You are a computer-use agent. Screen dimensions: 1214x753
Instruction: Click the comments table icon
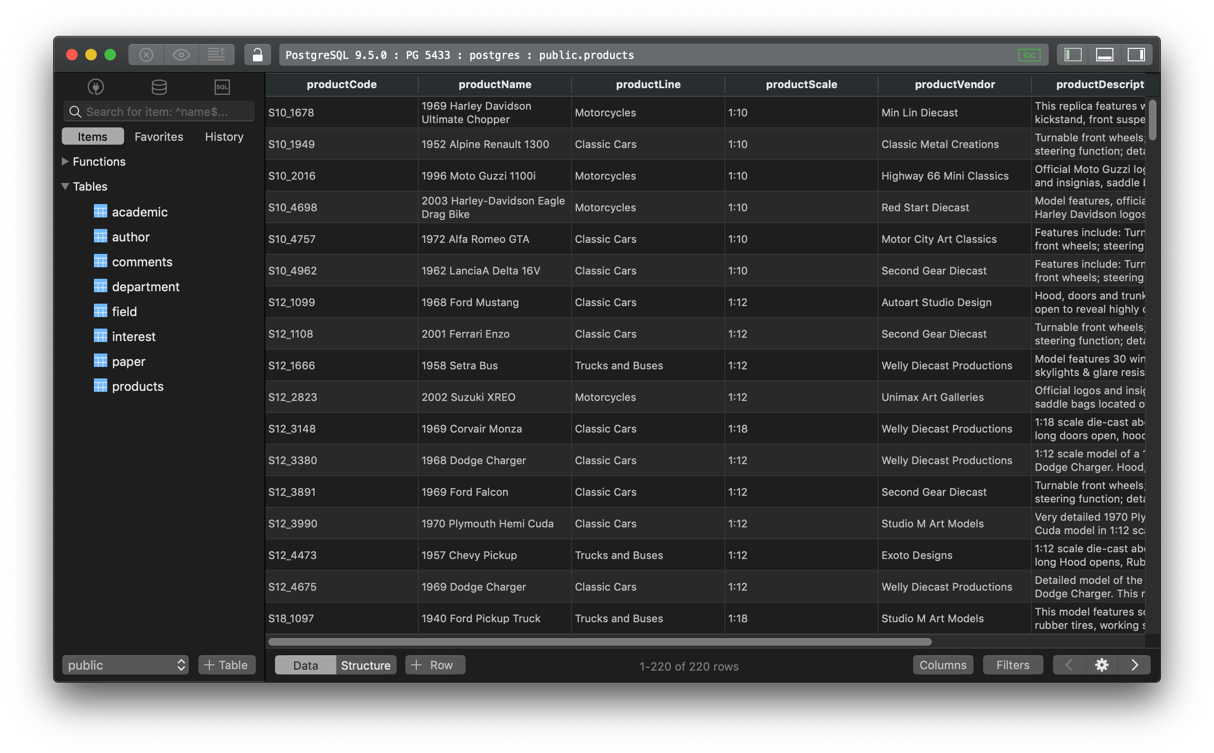click(100, 261)
